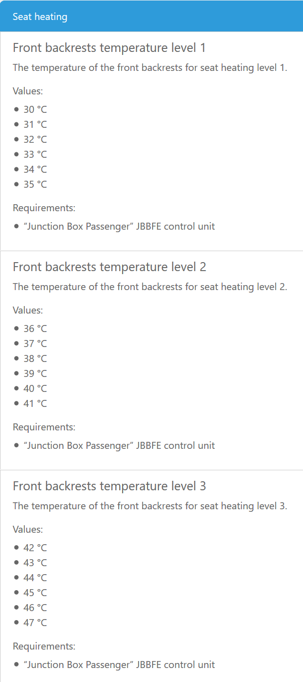Select the 41 °C list item
The height and width of the screenshot is (682, 303).
coord(35,403)
